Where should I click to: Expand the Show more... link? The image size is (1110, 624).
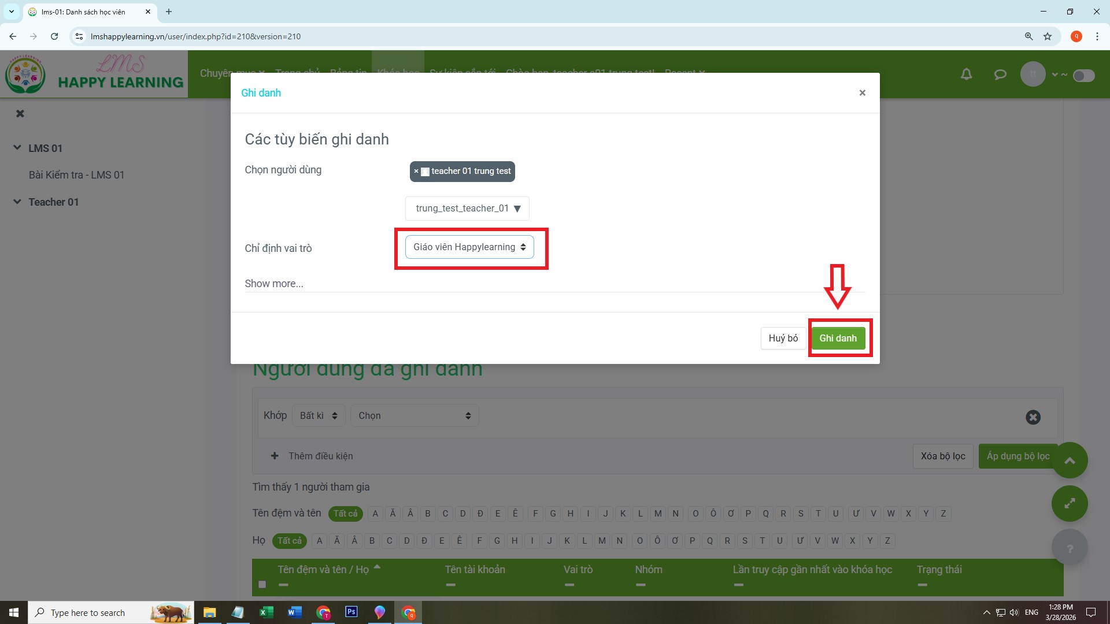tap(273, 284)
